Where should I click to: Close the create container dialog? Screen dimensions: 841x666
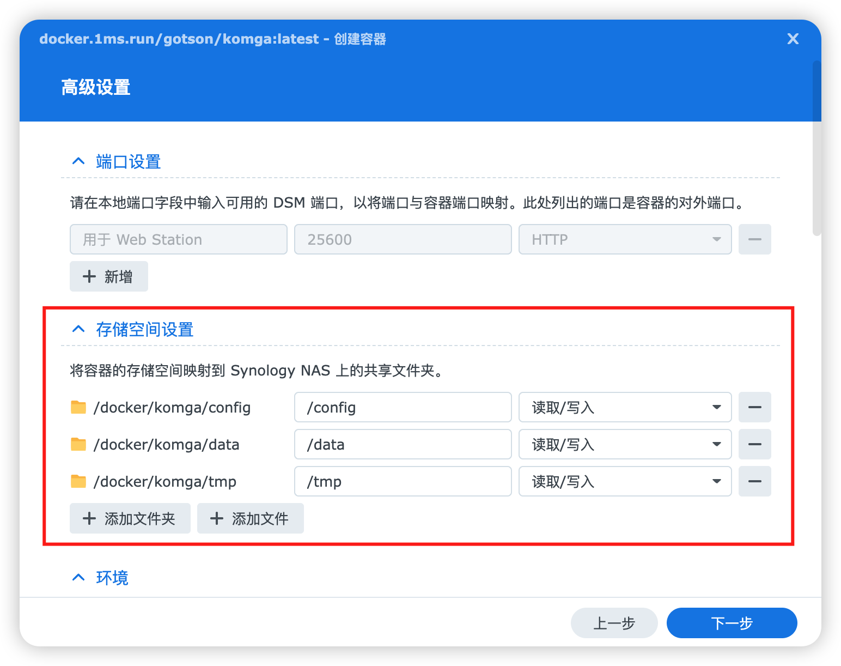point(793,39)
